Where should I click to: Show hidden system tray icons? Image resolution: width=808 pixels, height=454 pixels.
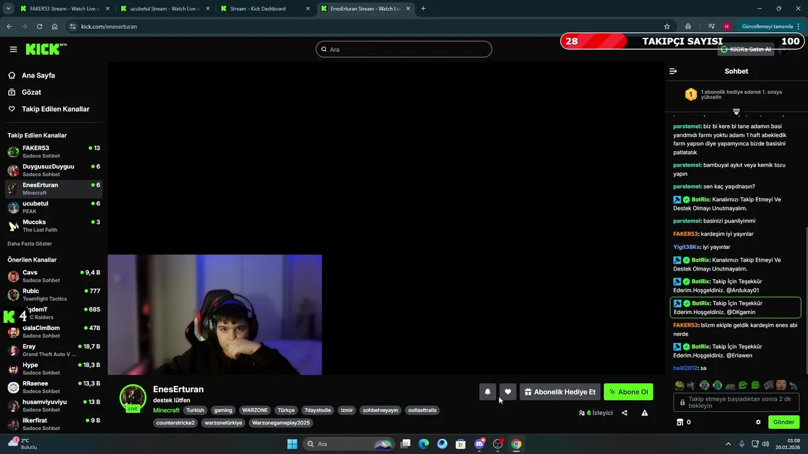[728, 444]
